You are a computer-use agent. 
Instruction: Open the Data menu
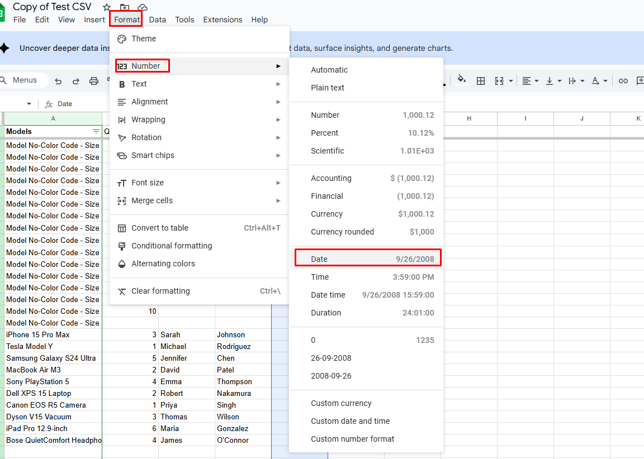click(x=158, y=20)
